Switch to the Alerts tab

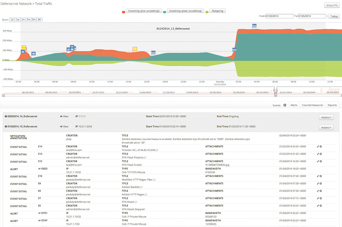pyautogui.click(x=294, y=105)
